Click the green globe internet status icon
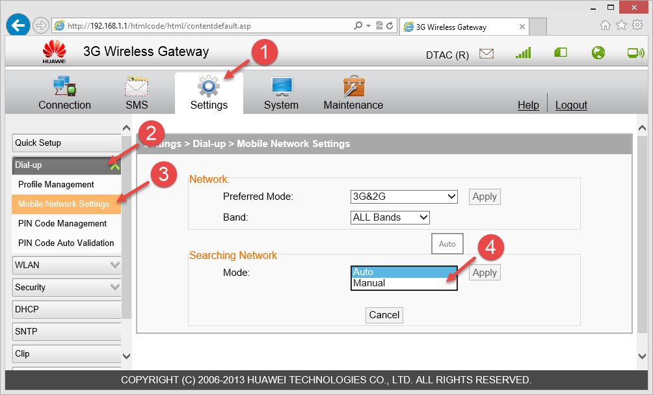 pyautogui.click(x=598, y=53)
